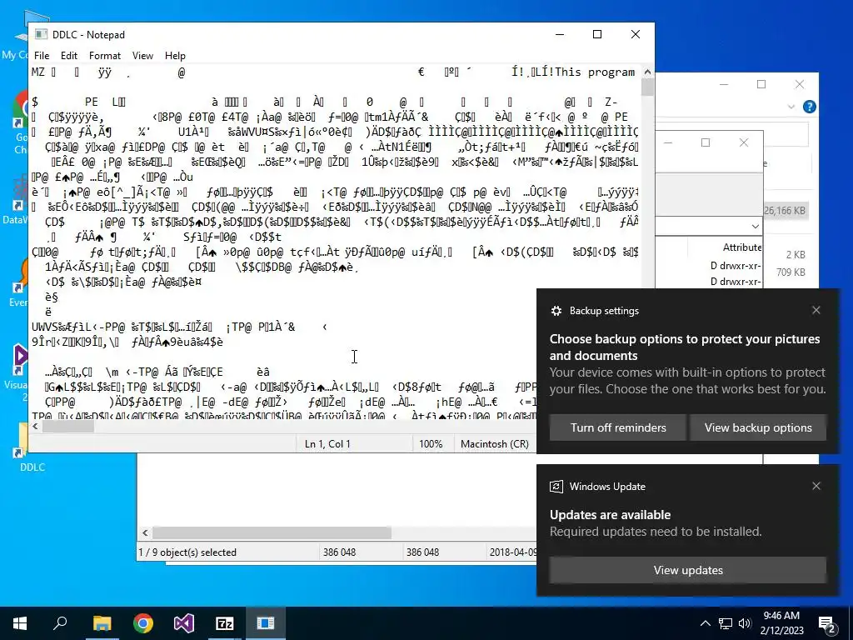Screen dimensions: 853x640
Task: Open the File menu in Notepad
Action: click(x=42, y=56)
